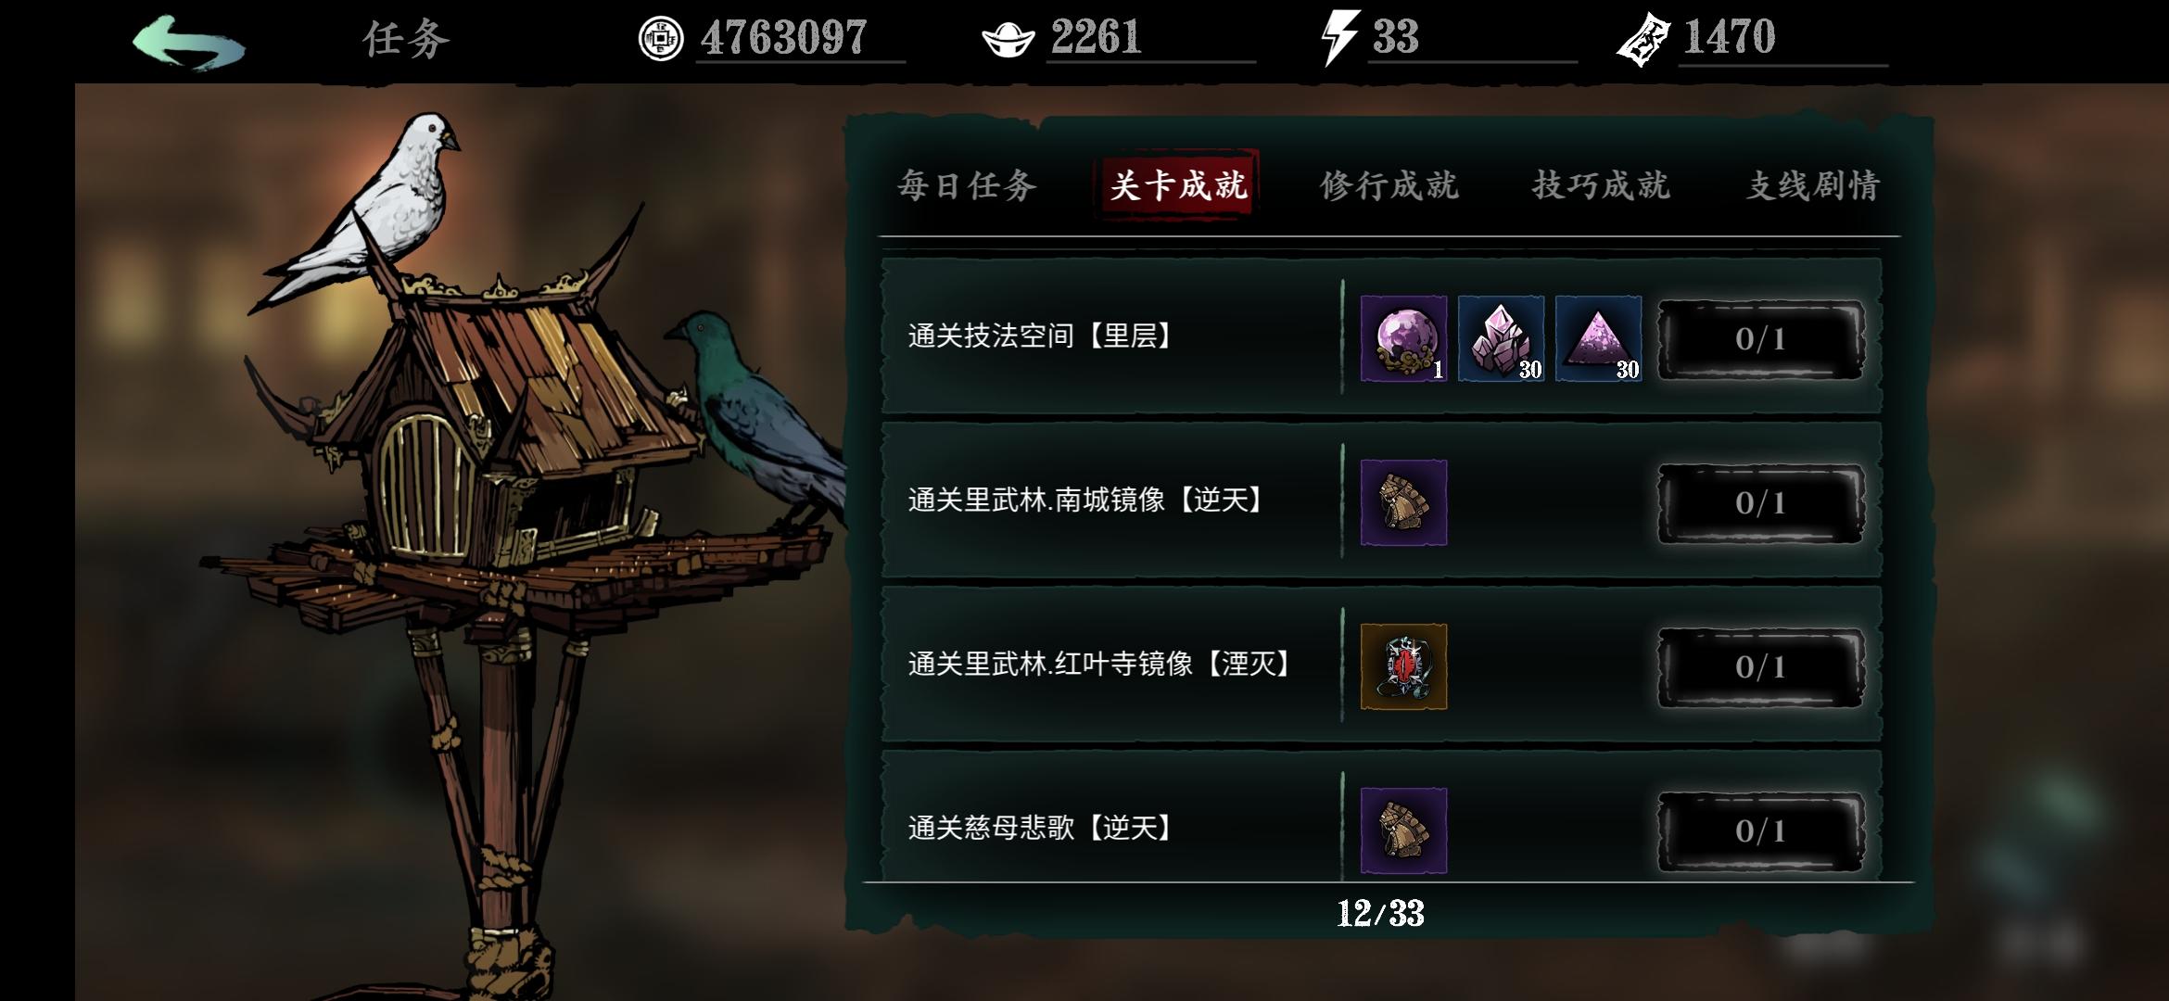Open the 技巧成就 tab

[x=1601, y=185]
